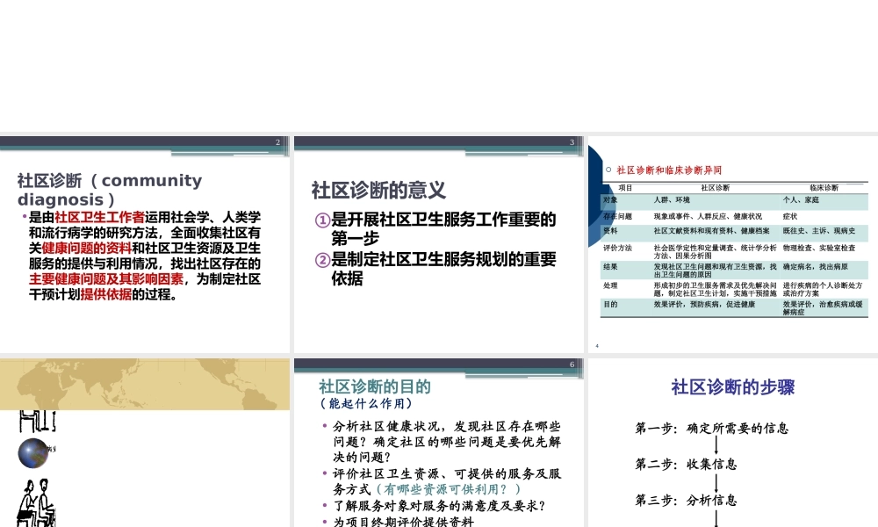Screen dimensions: 878x527
Task: Click the slide number 2 badge
Action: point(277,141)
